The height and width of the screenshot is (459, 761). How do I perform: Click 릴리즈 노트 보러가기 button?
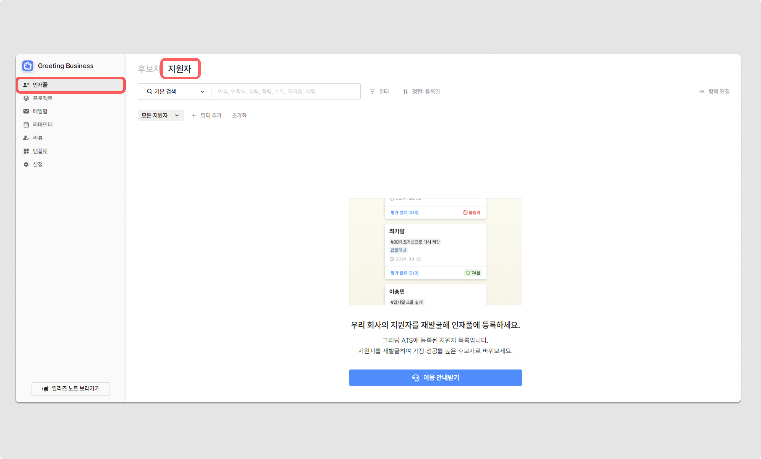pos(71,389)
